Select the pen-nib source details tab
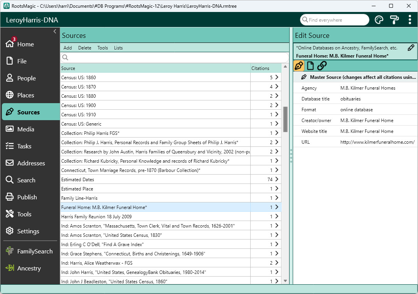418x294 pixels. (x=299, y=66)
